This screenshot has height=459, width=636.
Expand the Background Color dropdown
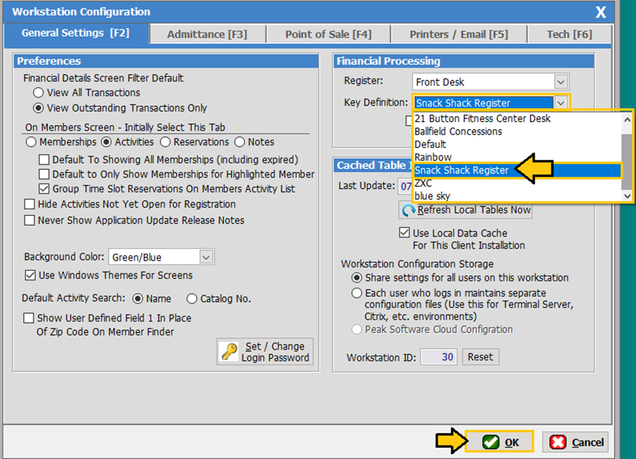click(x=206, y=257)
